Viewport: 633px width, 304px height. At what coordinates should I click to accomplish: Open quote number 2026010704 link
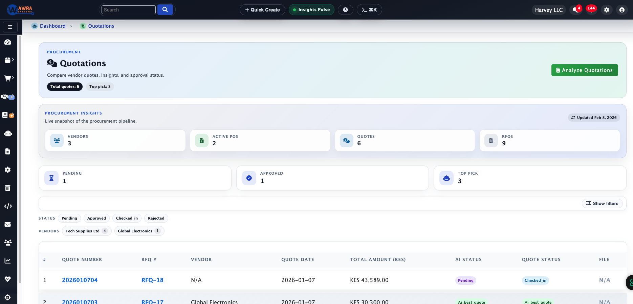click(x=80, y=280)
